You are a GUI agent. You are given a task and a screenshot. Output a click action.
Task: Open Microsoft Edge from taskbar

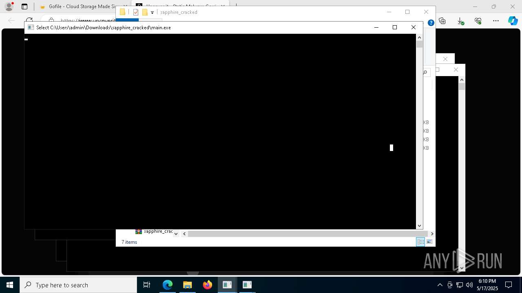168,285
